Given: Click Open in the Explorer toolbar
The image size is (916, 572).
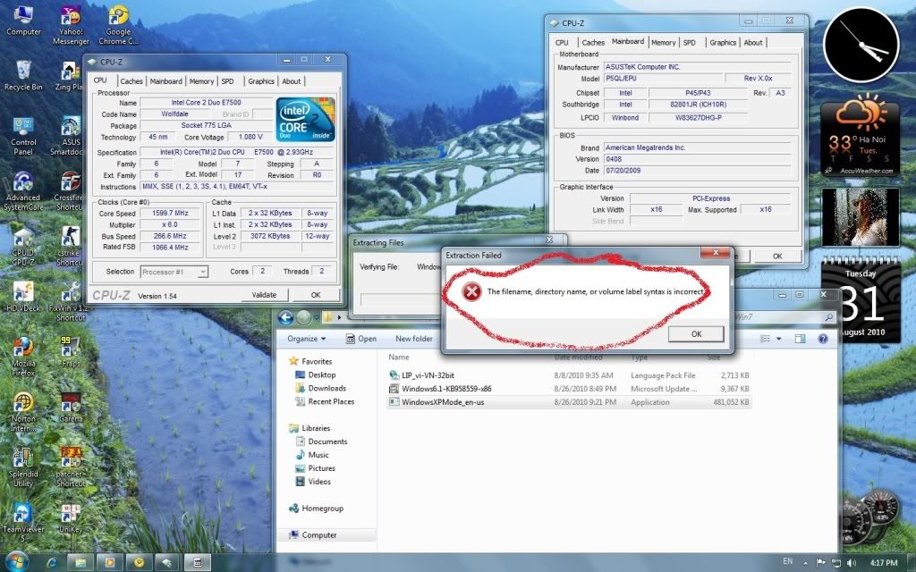Looking at the screenshot, I should 361,339.
